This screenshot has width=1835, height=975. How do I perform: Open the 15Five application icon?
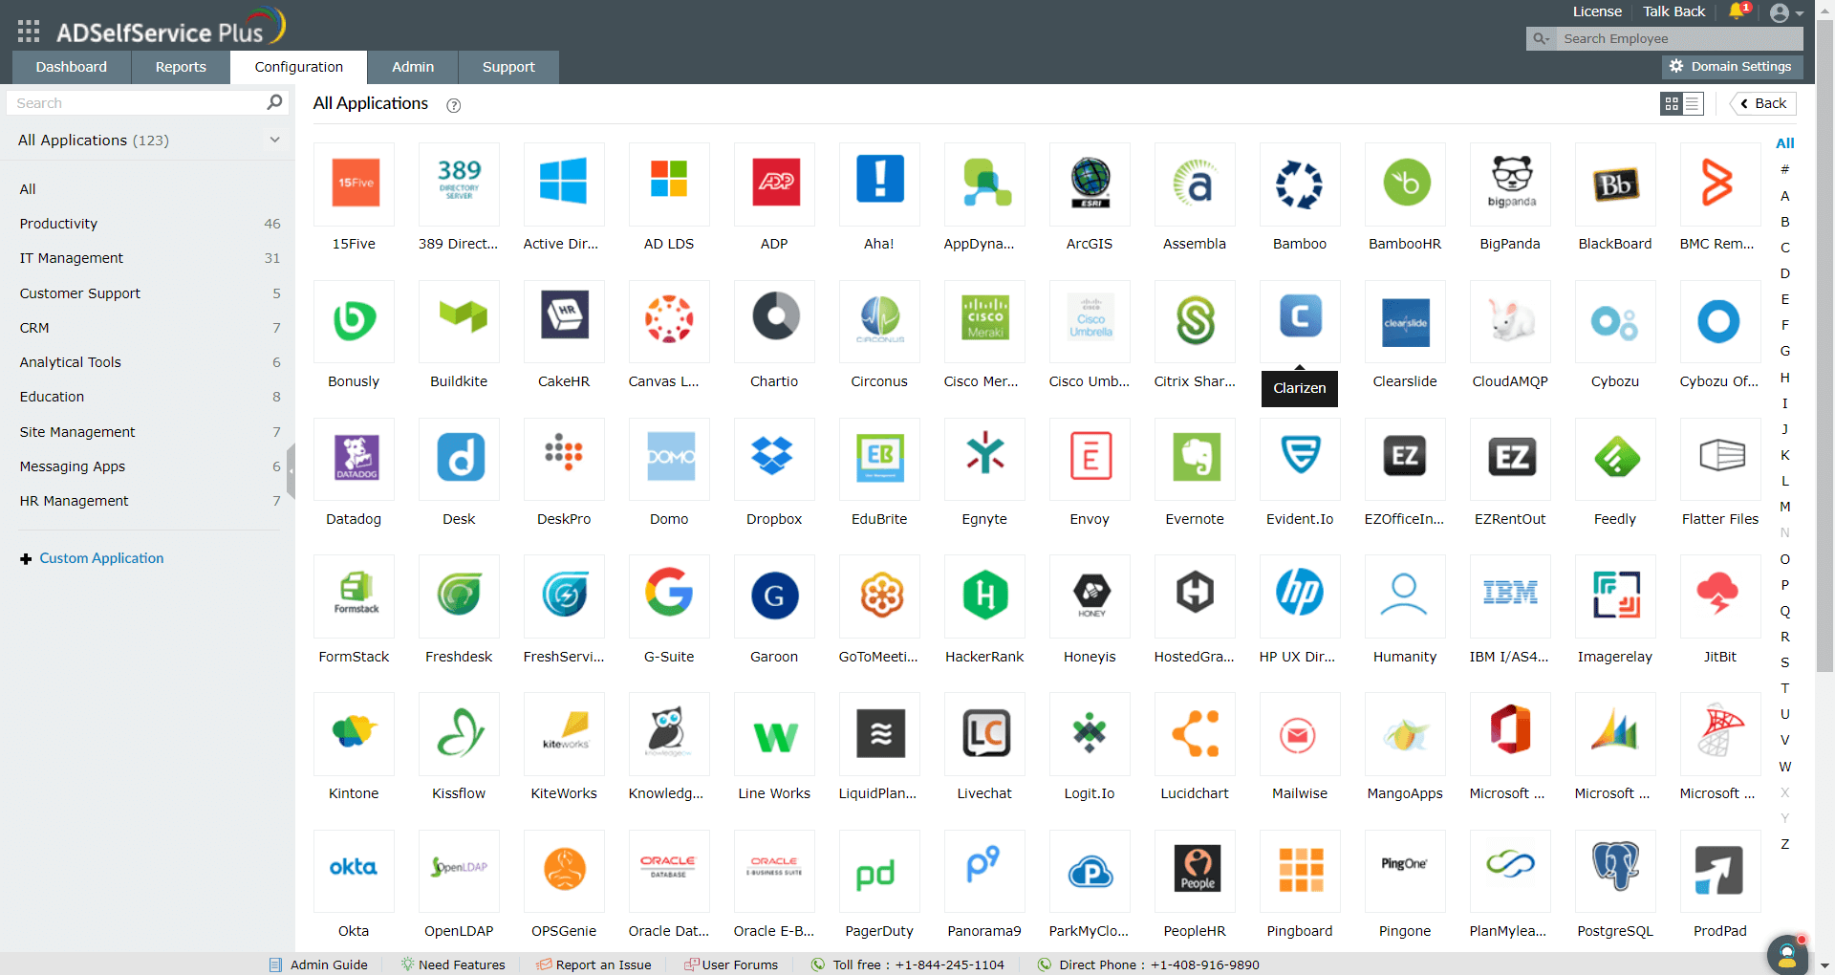click(x=354, y=183)
